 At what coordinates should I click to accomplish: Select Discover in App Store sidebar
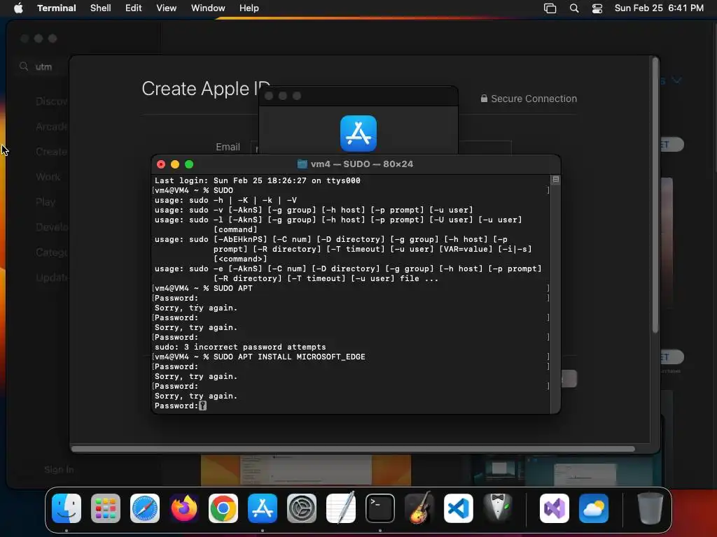coord(51,101)
